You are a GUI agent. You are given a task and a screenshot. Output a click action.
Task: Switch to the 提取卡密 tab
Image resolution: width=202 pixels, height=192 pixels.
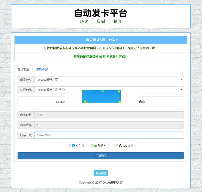(42, 70)
